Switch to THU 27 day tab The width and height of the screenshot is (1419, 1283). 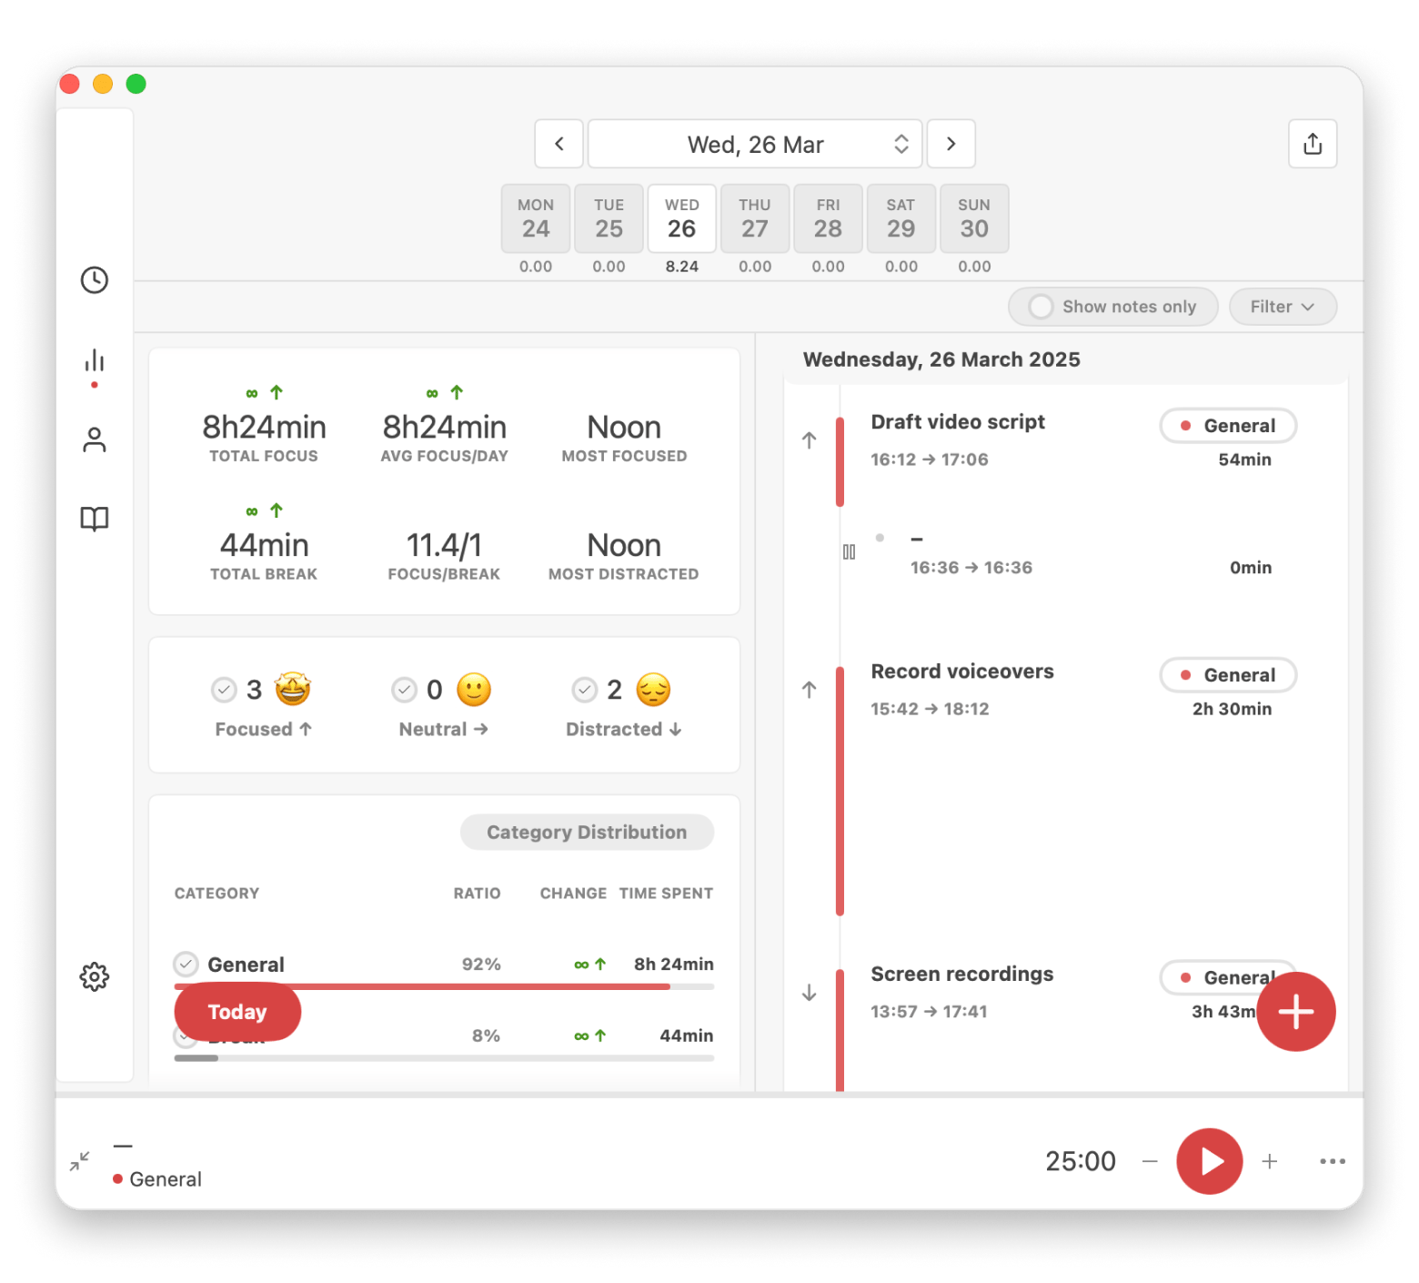(x=754, y=218)
